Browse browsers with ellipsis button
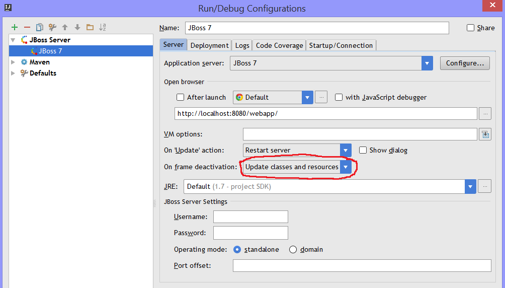This screenshot has width=505, height=288. (x=321, y=97)
